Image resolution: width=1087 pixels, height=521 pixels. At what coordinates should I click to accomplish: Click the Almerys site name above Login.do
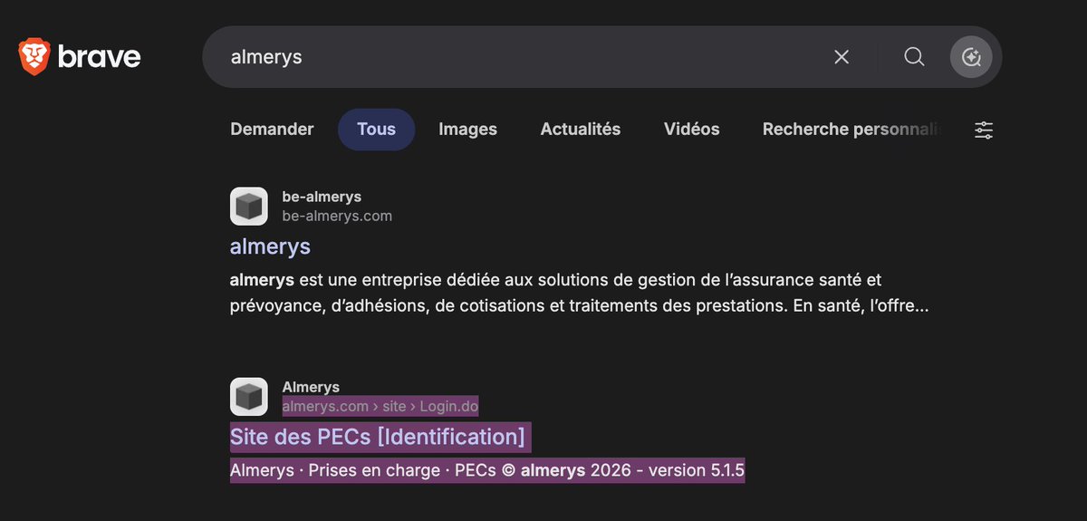click(x=311, y=387)
